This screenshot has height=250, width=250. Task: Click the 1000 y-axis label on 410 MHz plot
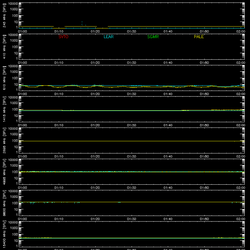[14, 41]
